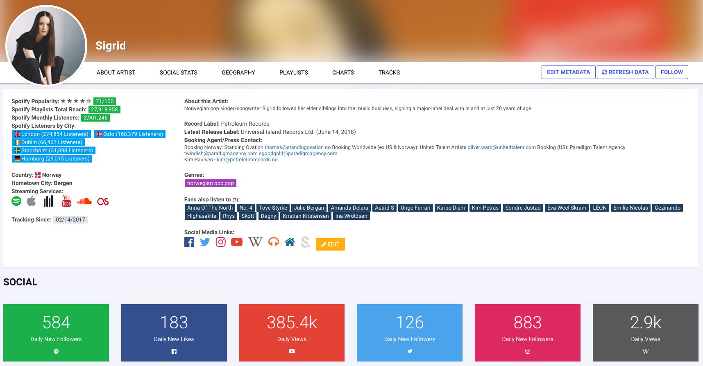The height and width of the screenshot is (366, 703).
Task: Click the orange Edit social links button
Action: point(330,244)
